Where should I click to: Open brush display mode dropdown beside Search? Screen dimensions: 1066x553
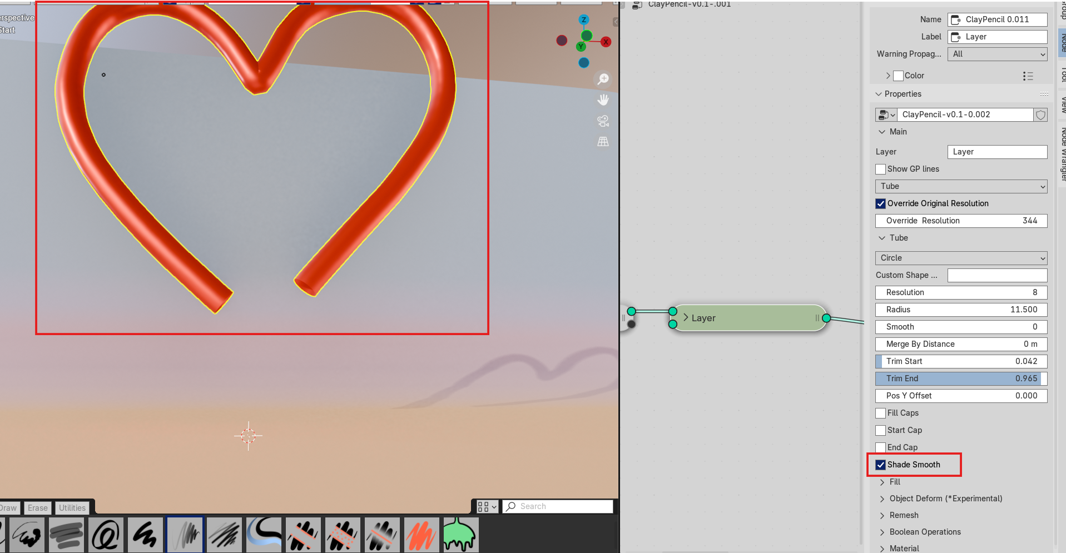(x=487, y=506)
